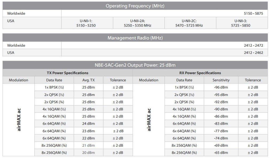The image size is (271, 160).
Task: Click the RX 'Data Rate' column header
Action: pyautogui.click(x=184, y=80)
